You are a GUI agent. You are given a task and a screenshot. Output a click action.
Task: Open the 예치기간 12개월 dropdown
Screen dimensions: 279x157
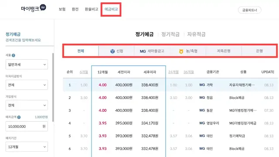[x=27, y=147]
